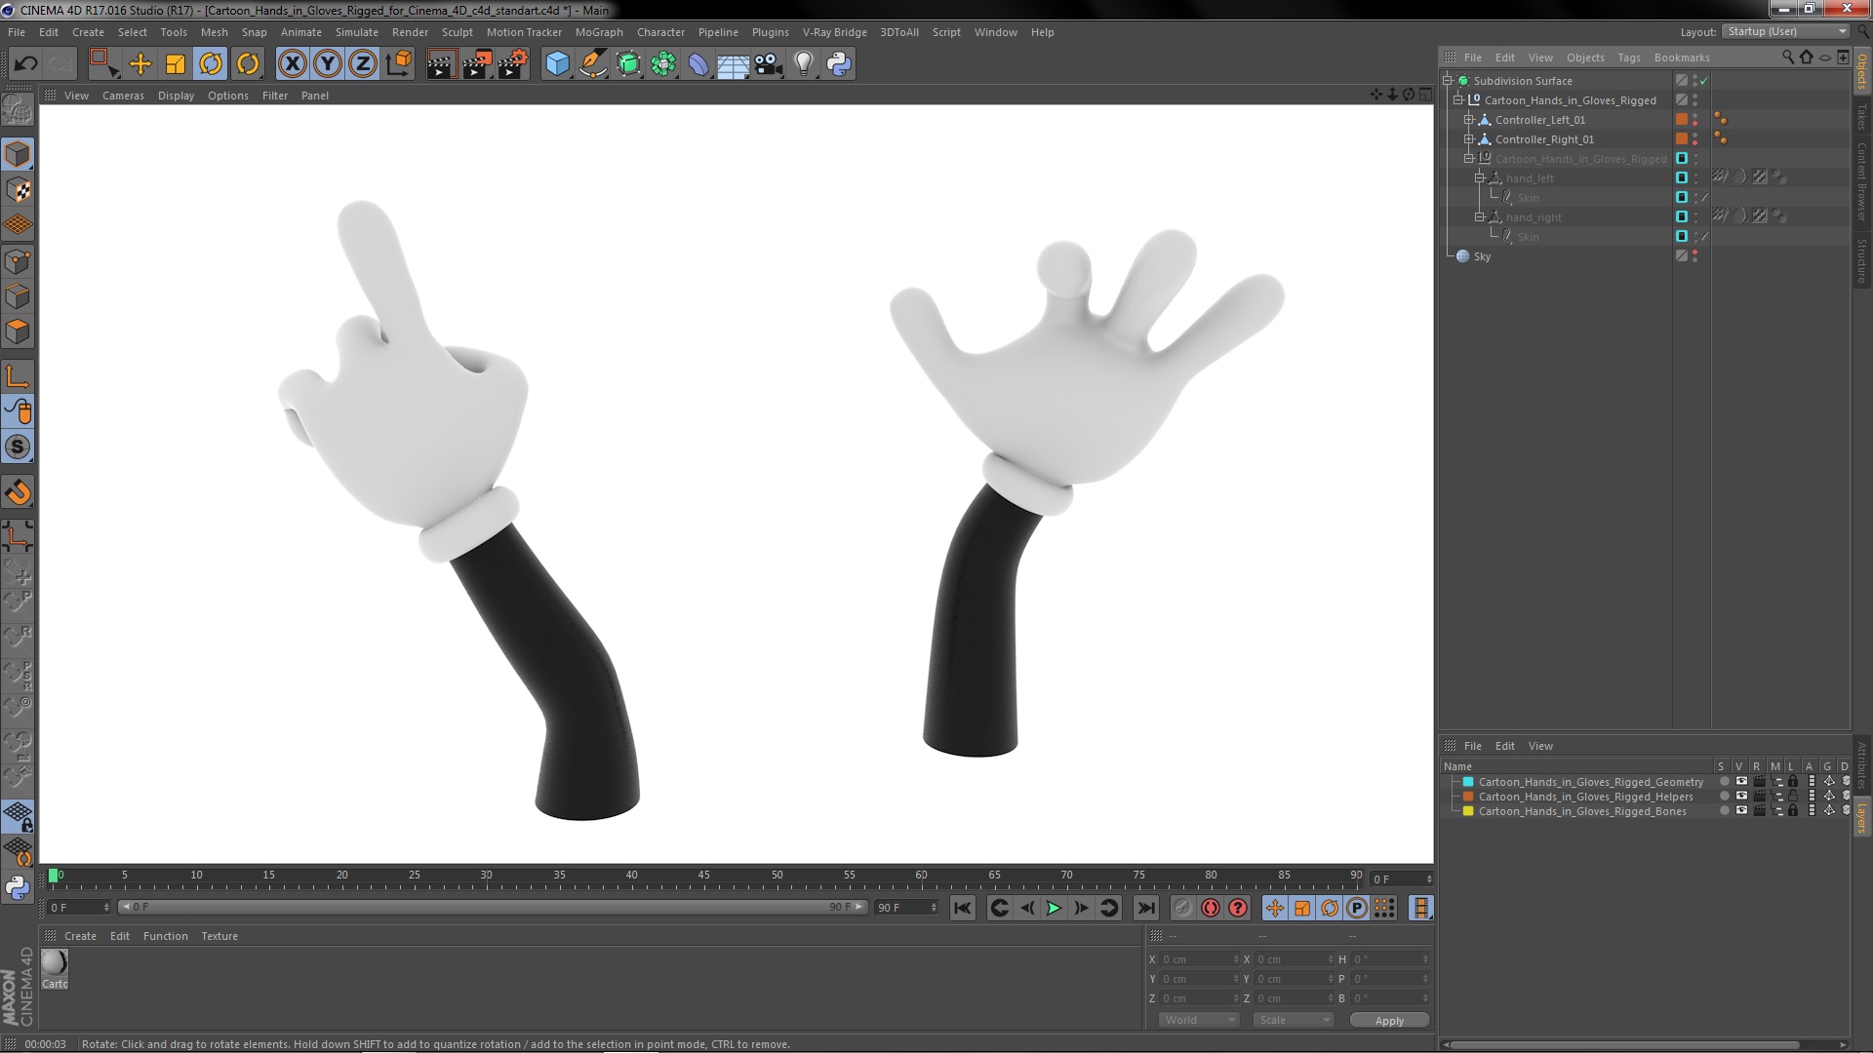Click the Undo arrow icon

(x=25, y=64)
